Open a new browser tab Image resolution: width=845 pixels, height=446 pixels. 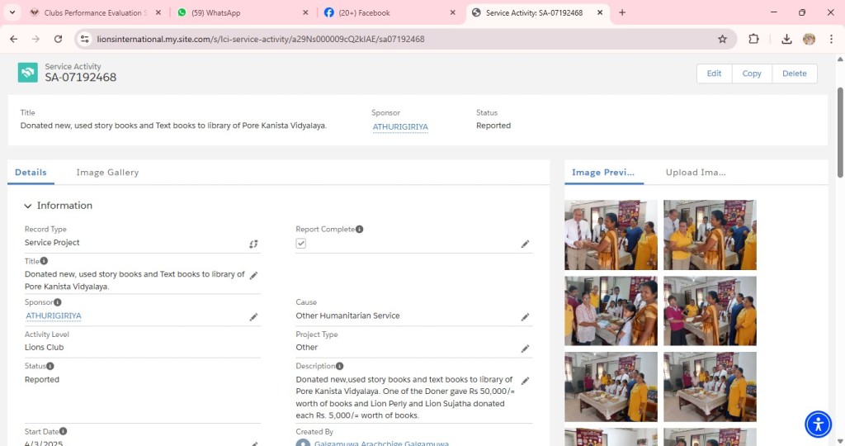(x=622, y=12)
